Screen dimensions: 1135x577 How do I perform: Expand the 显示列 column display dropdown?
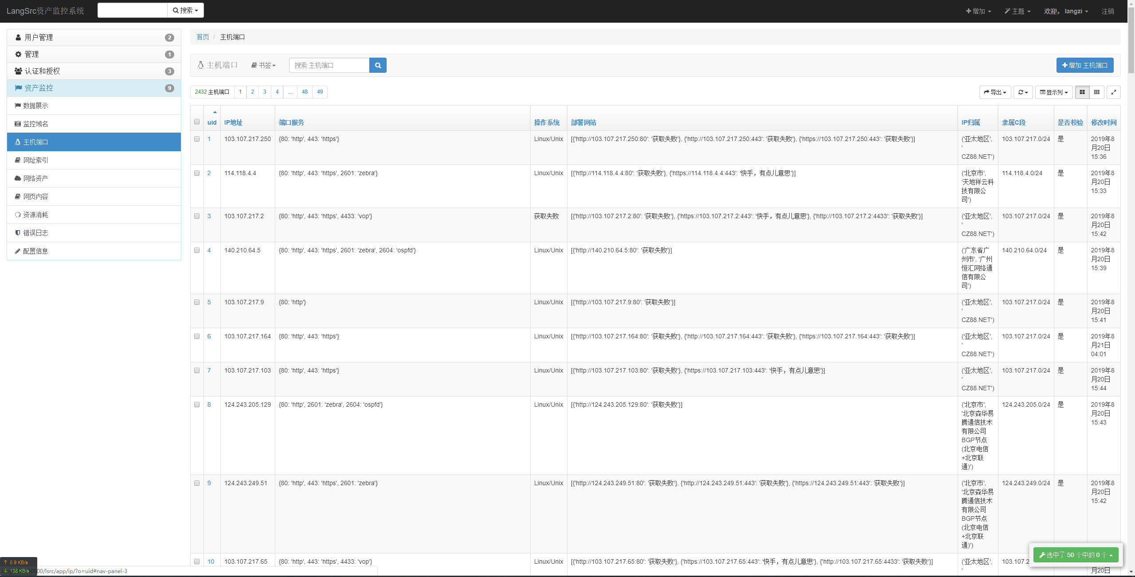tap(1054, 92)
